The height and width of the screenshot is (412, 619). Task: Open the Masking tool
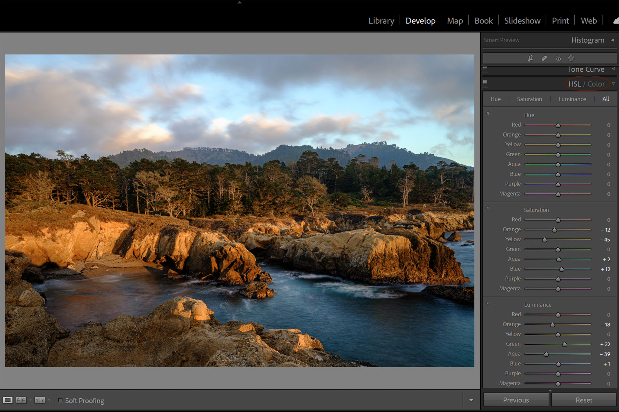click(x=571, y=58)
